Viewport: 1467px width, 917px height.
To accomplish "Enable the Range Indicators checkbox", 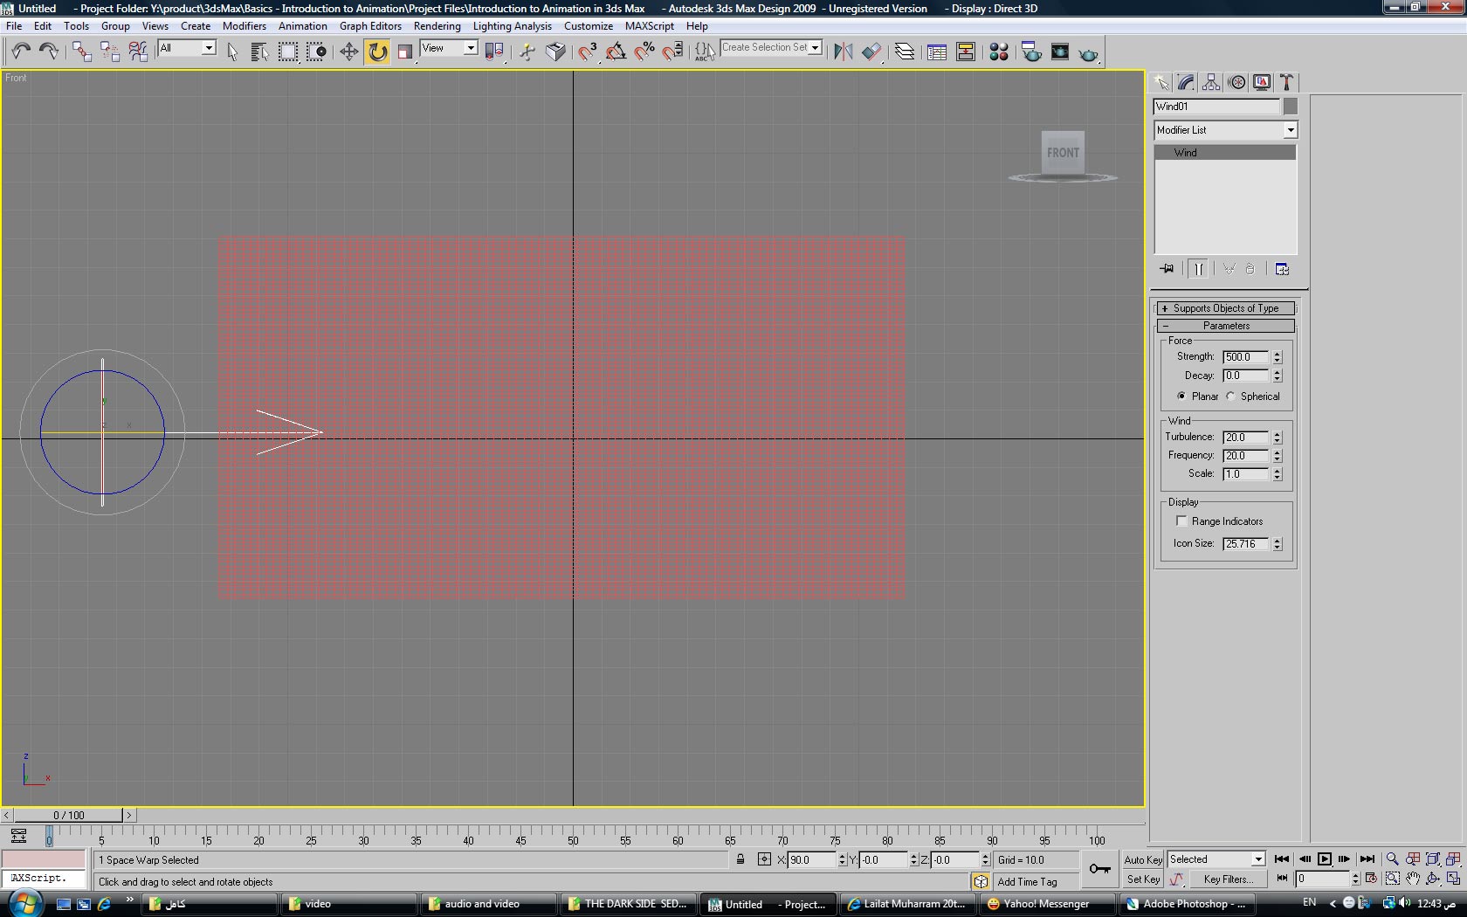I will point(1181,521).
